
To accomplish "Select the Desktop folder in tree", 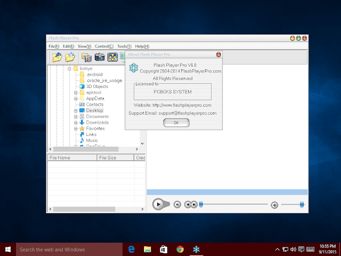I will (x=94, y=110).
